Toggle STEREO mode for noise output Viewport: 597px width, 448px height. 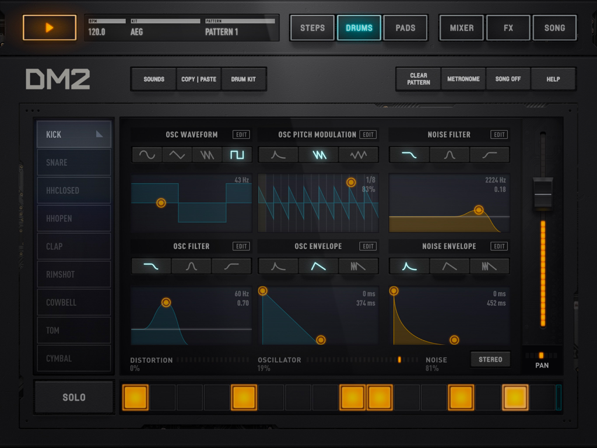[490, 359]
